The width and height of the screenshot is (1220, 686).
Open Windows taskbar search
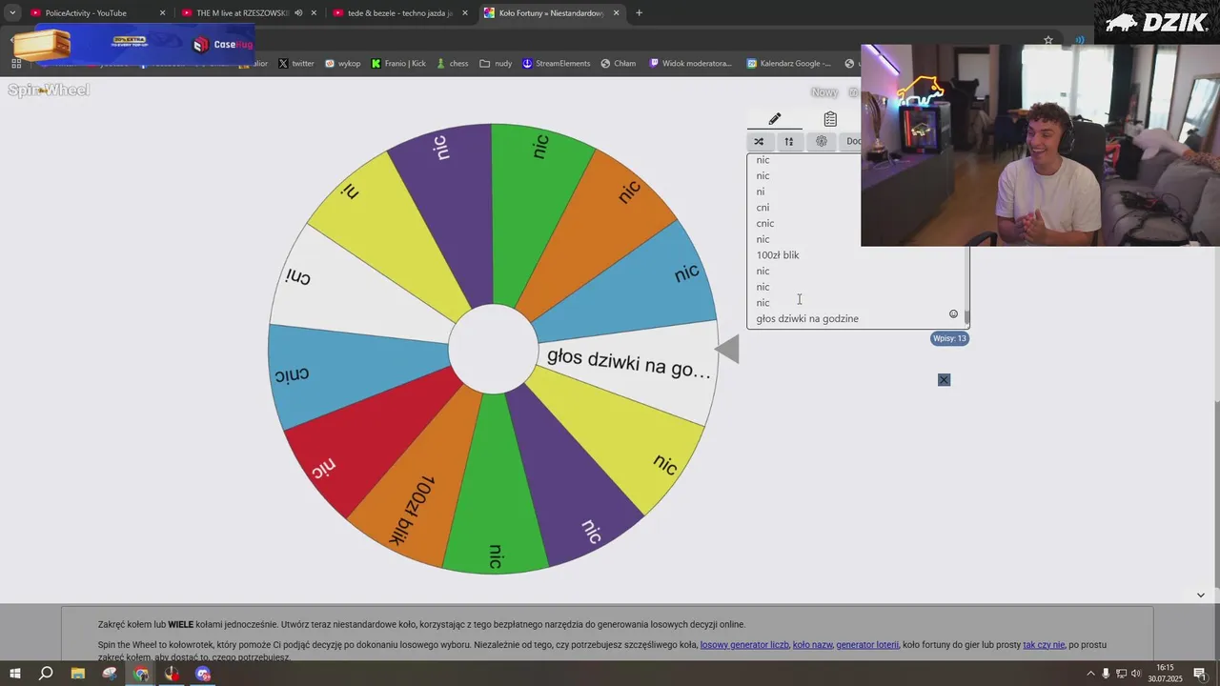pos(46,674)
